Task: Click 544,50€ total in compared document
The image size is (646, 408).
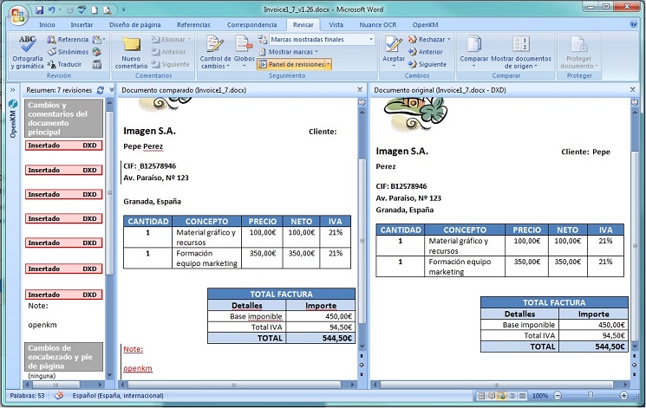Action: [x=337, y=338]
